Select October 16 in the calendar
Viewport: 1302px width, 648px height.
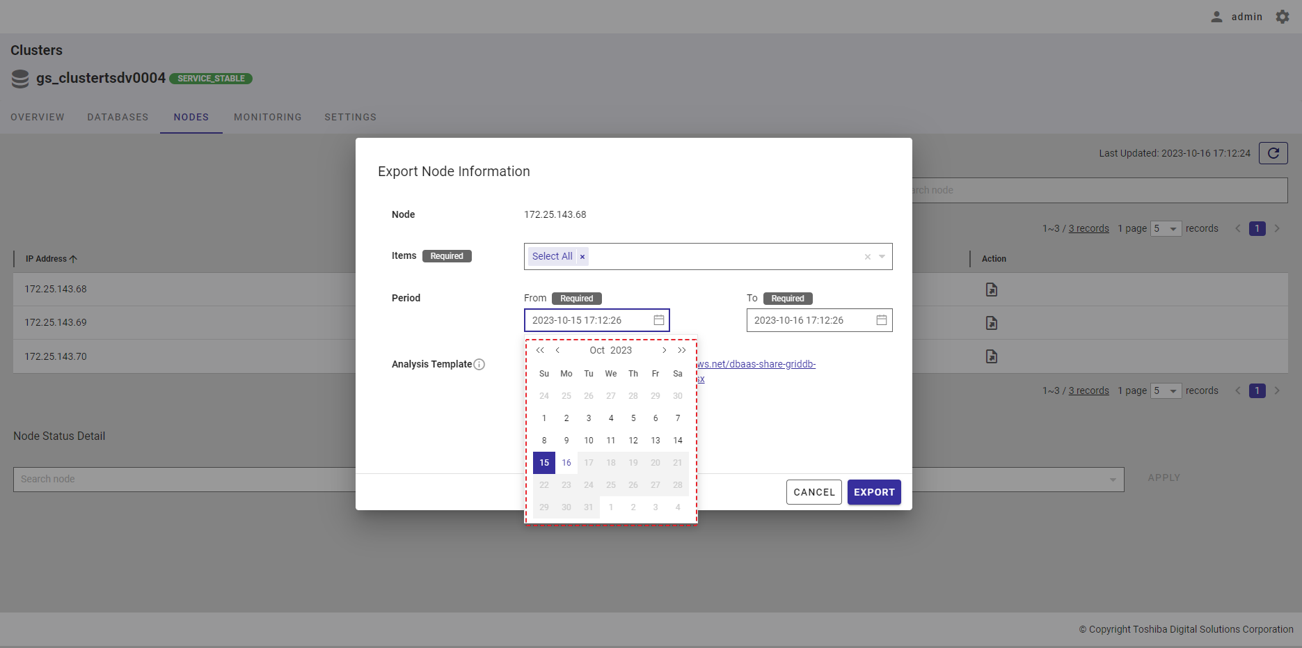[566, 463]
